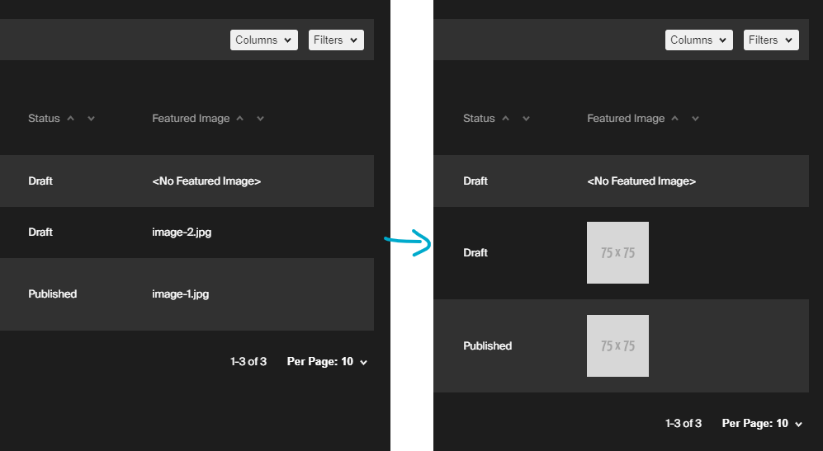The image size is (823, 451).
Task: Click <No Featured Image> in right panel
Action: coord(641,181)
